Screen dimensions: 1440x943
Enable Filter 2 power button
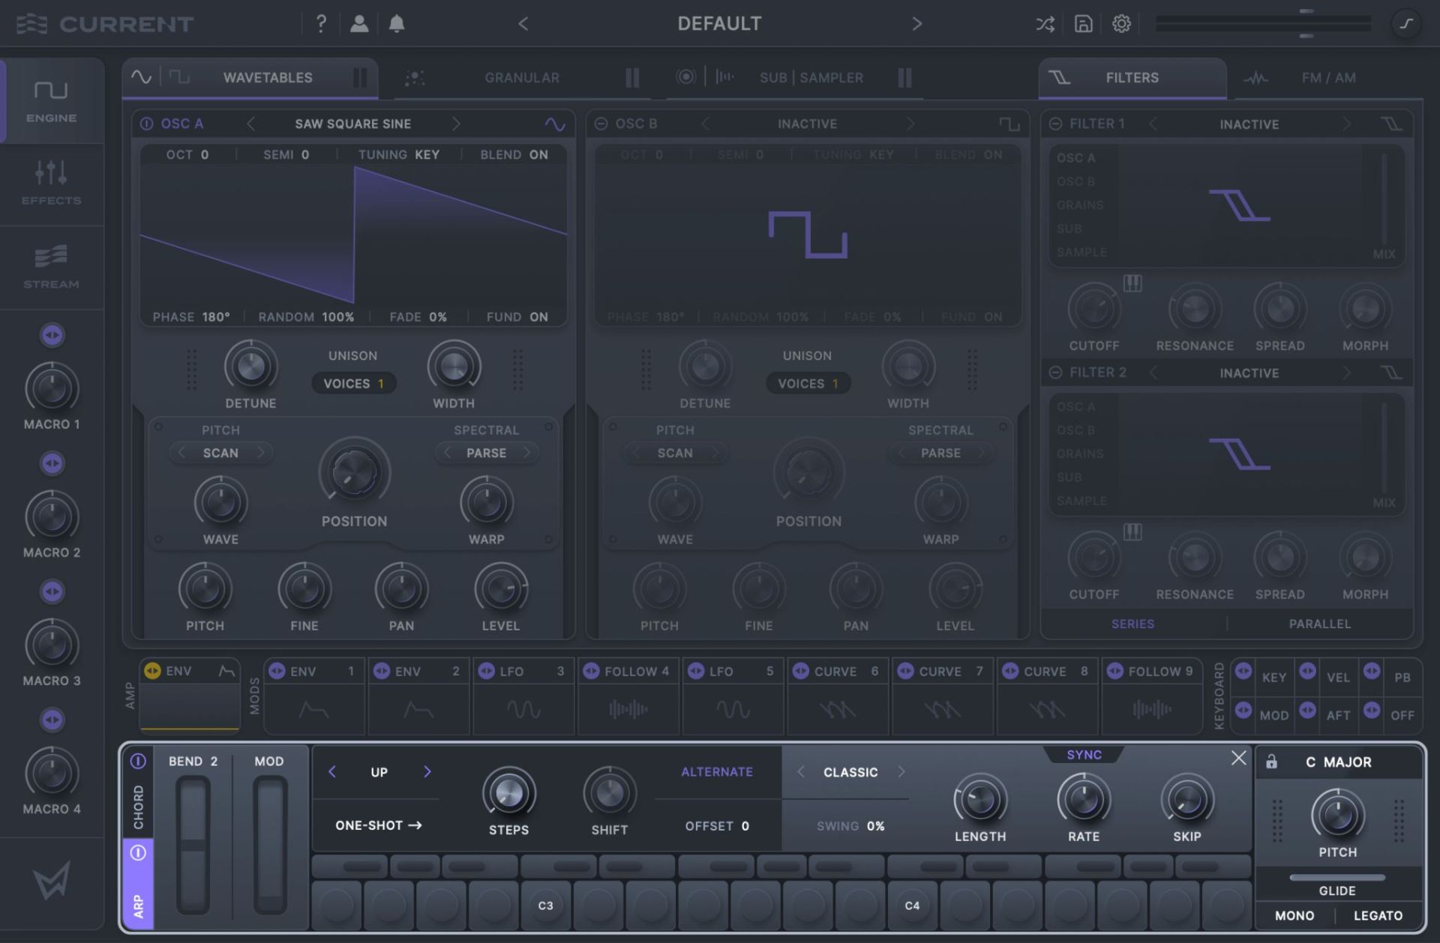coord(1055,373)
